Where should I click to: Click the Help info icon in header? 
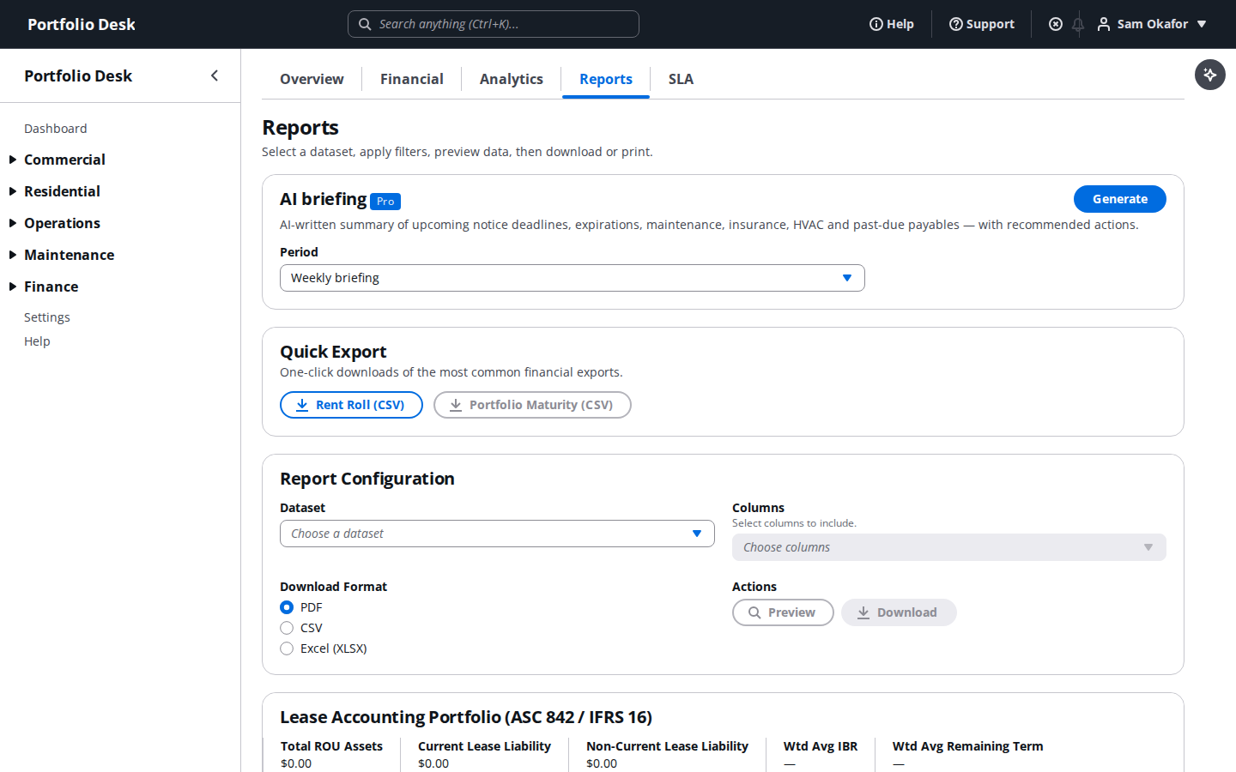pos(875,24)
